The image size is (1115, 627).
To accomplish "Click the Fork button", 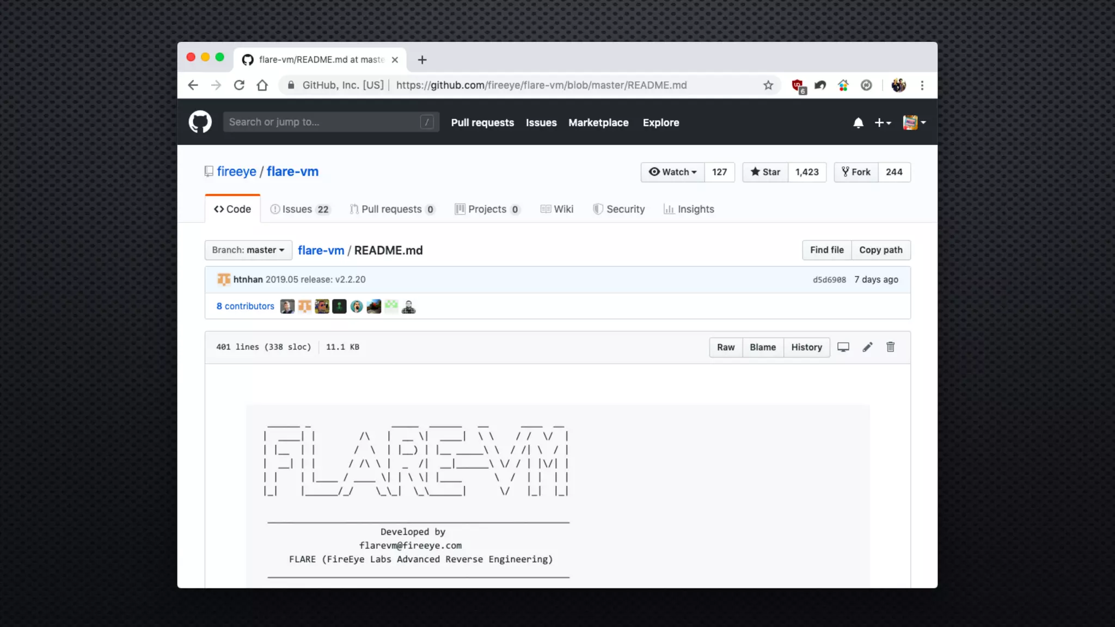I will tap(856, 172).
